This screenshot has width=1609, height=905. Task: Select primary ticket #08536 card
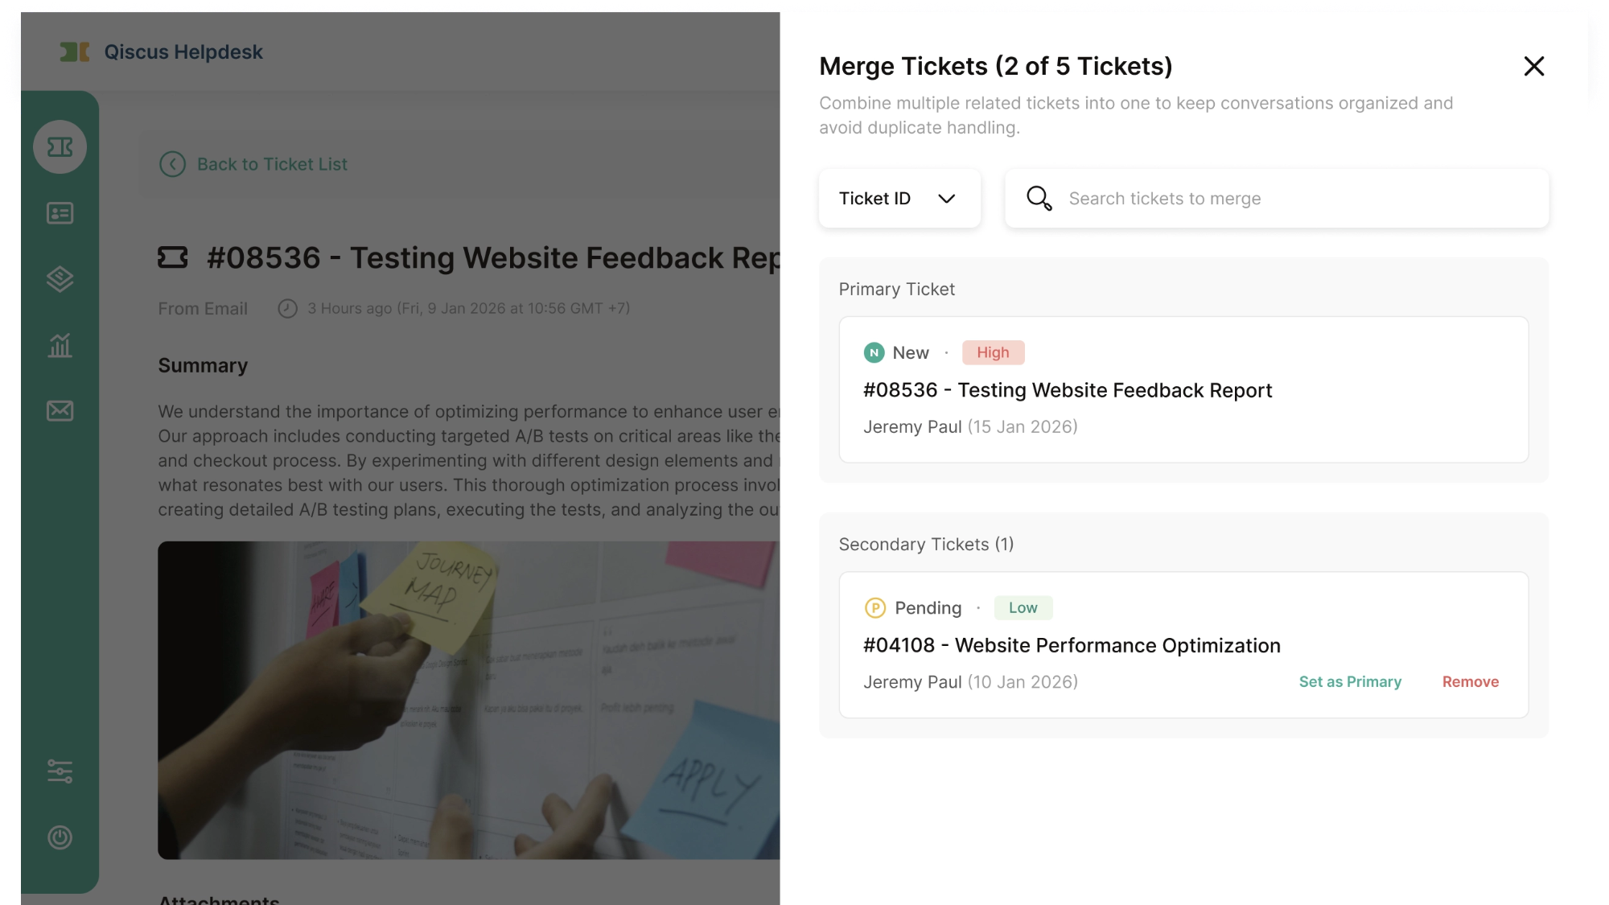[x=1183, y=390]
